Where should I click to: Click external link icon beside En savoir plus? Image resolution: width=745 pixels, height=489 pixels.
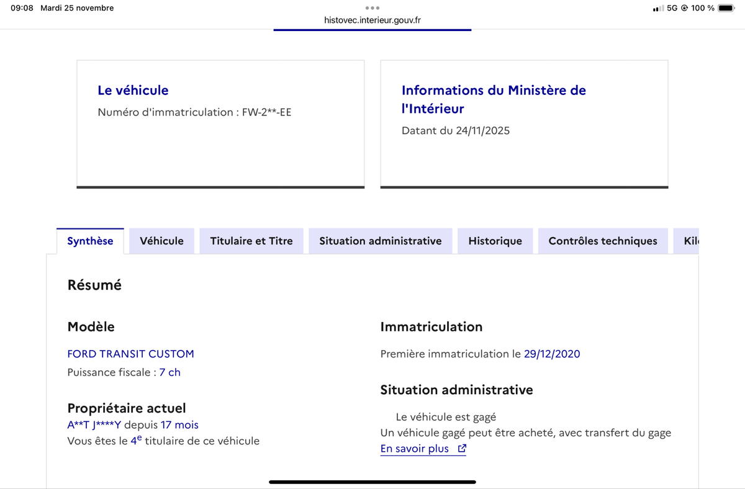pyautogui.click(x=461, y=448)
